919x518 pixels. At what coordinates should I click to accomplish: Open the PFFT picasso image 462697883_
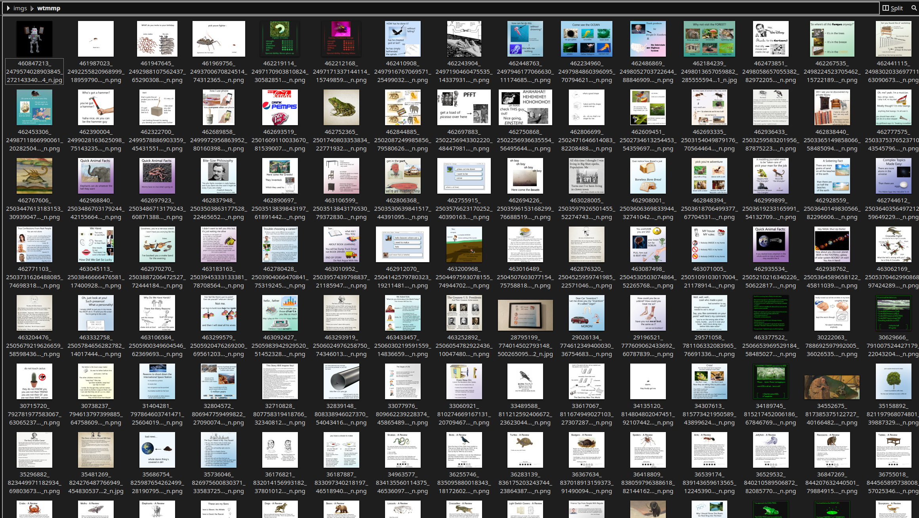pos(464,107)
